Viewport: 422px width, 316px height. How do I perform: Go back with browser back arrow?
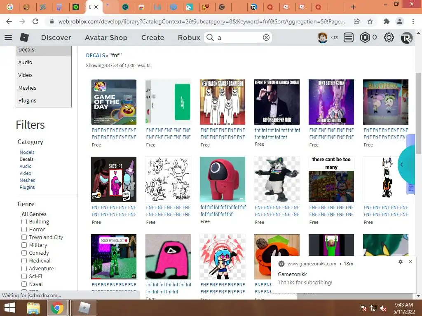coord(9,21)
